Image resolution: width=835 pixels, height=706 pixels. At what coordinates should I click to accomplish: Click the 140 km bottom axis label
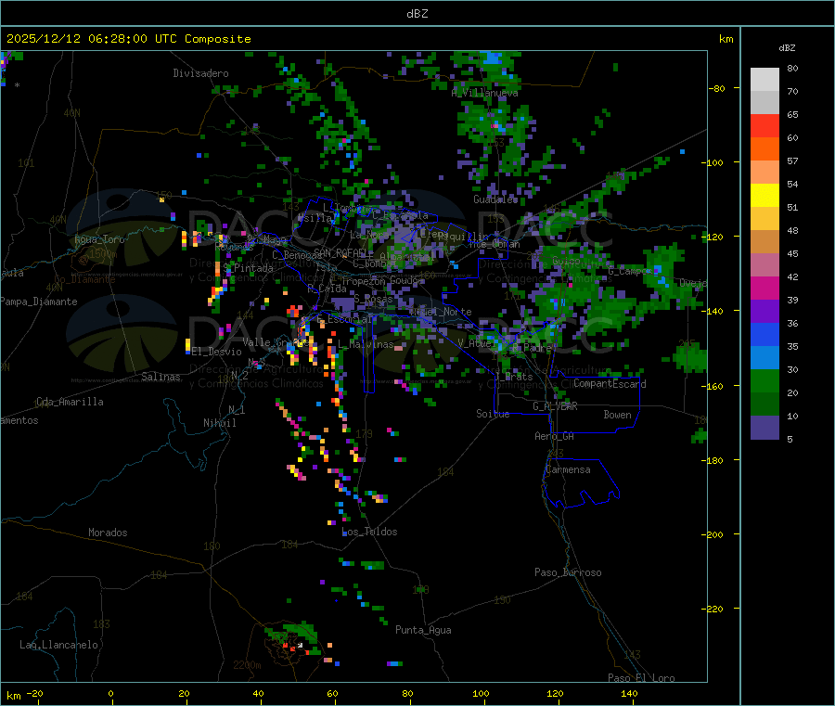pyautogui.click(x=629, y=693)
